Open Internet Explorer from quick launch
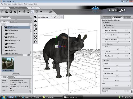 (16, 97)
